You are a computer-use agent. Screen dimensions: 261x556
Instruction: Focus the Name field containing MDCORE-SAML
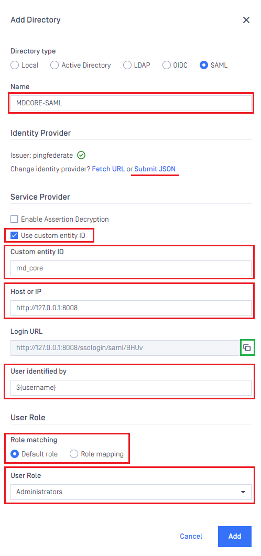pos(131,103)
